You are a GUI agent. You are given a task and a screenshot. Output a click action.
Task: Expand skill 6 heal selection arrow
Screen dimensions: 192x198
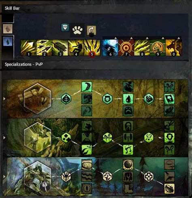(115, 38)
